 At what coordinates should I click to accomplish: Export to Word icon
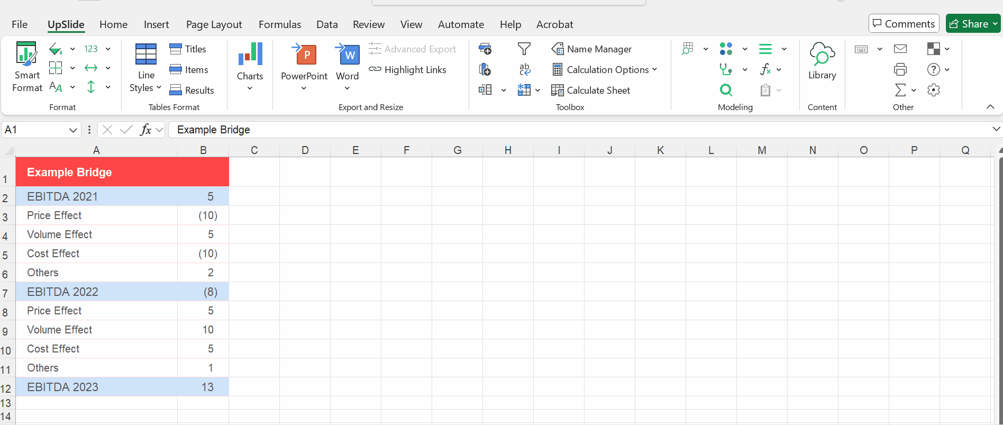tap(348, 54)
